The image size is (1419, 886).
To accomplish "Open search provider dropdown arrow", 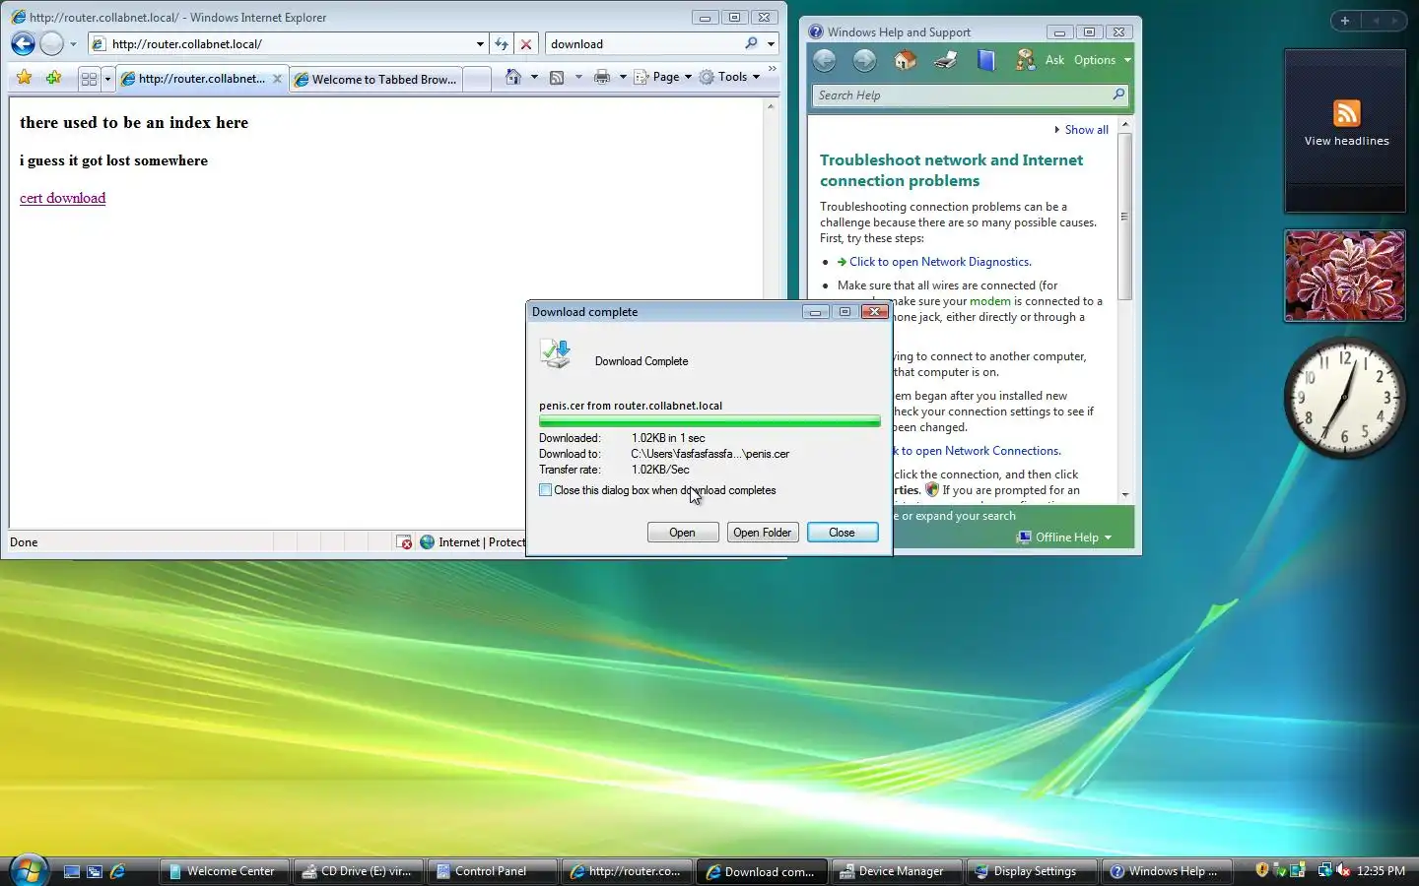I will pyautogui.click(x=771, y=44).
